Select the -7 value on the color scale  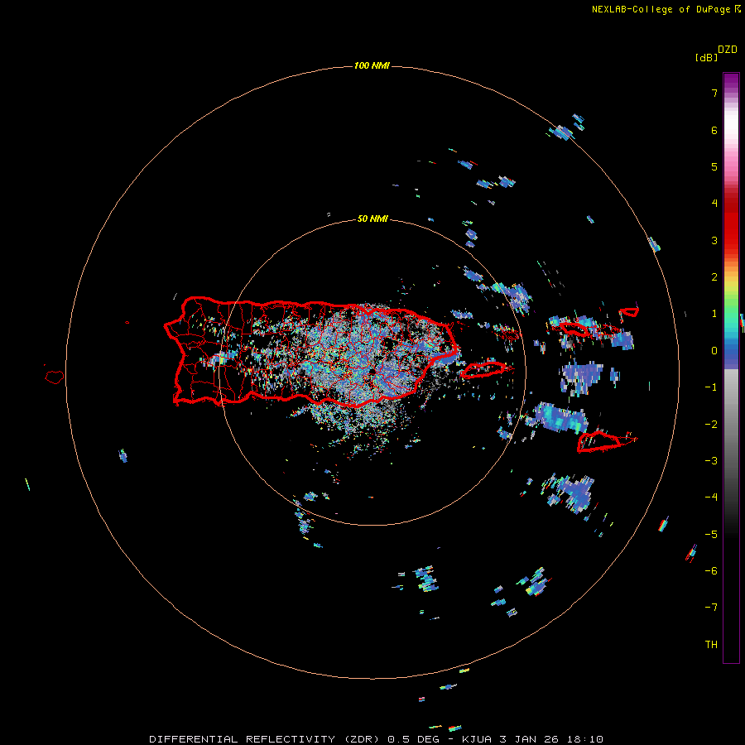coord(711,608)
